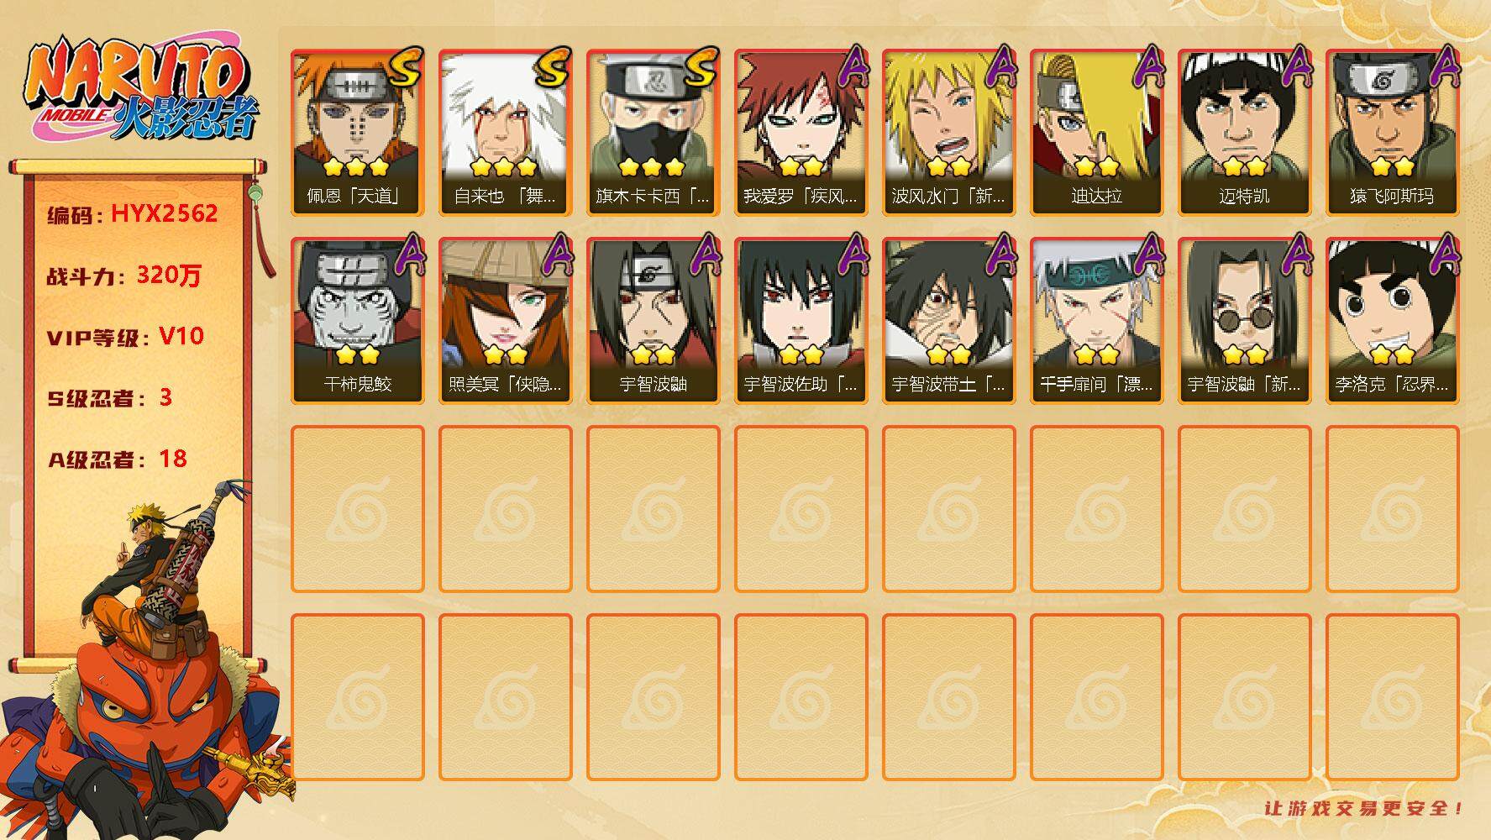Viewport: 1491px width, 840px height.
Task: Click the Naruto Mobile 火影忍者 logo
Action: point(139,90)
